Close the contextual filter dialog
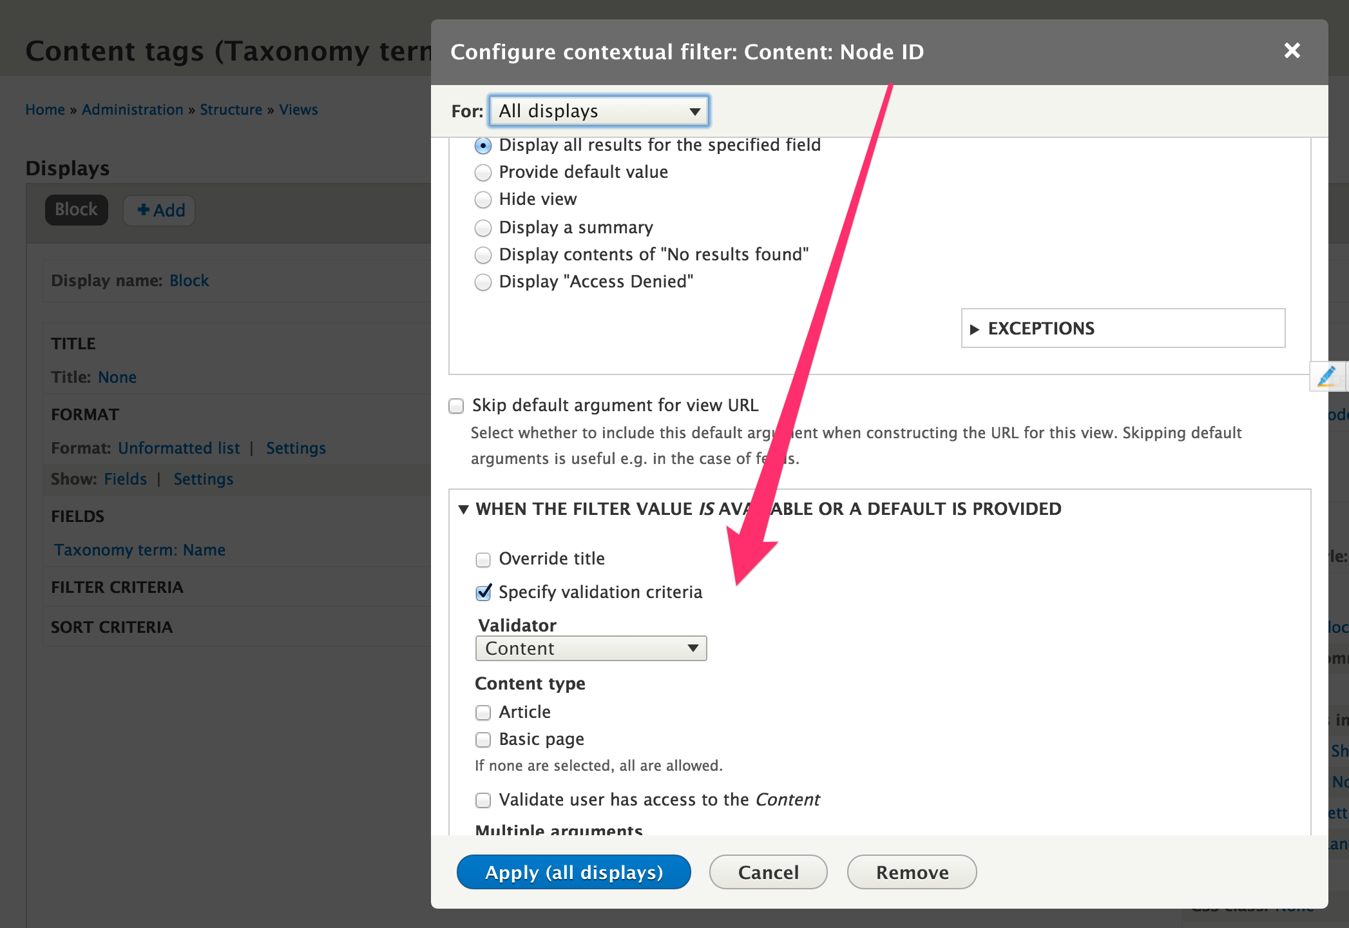 click(x=1292, y=51)
